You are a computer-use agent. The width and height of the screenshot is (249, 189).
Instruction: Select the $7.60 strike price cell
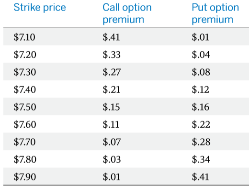[25, 124]
